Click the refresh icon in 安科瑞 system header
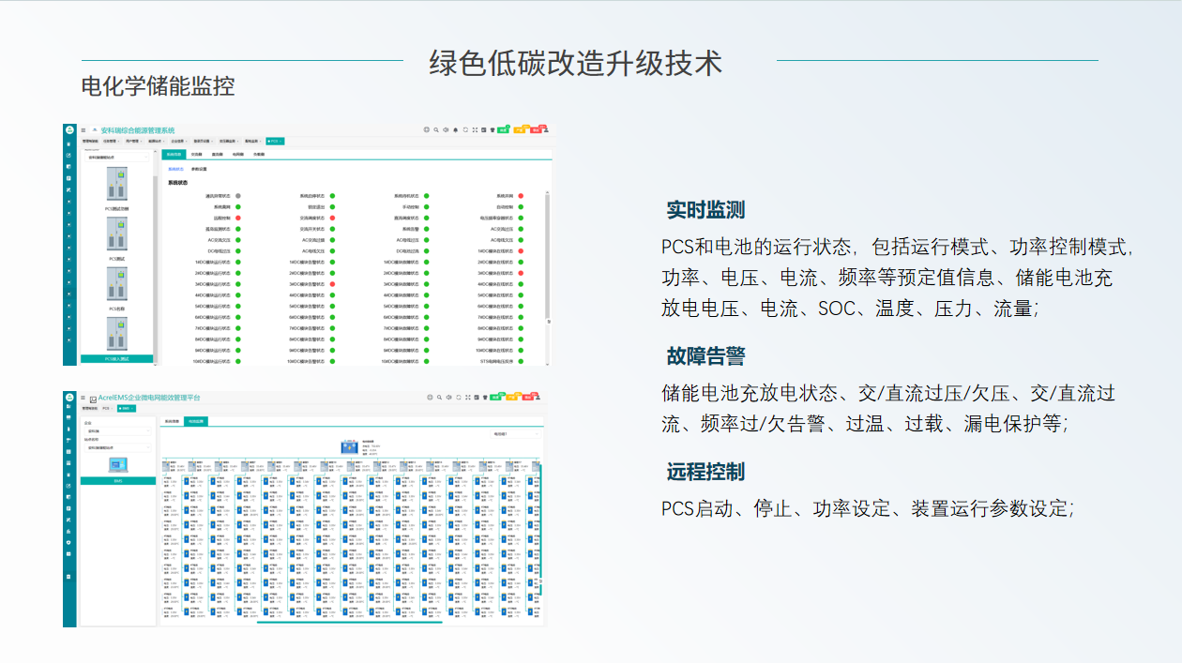Viewport: 1182px width, 663px height. pyautogui.click(x=465, y=130)
